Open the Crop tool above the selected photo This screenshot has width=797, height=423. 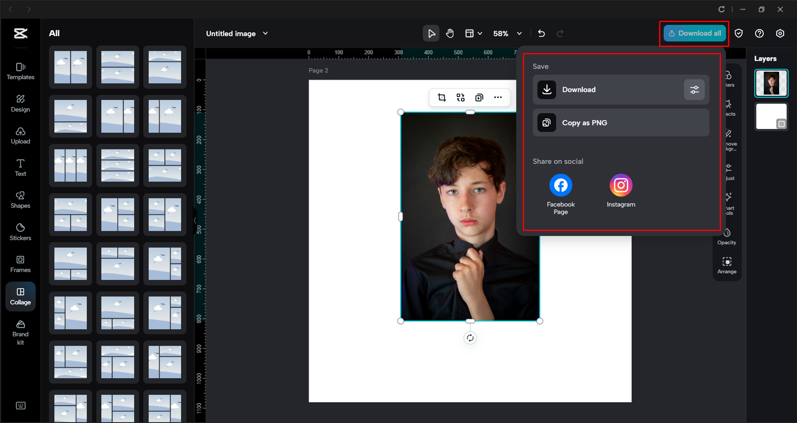point(441,97)
